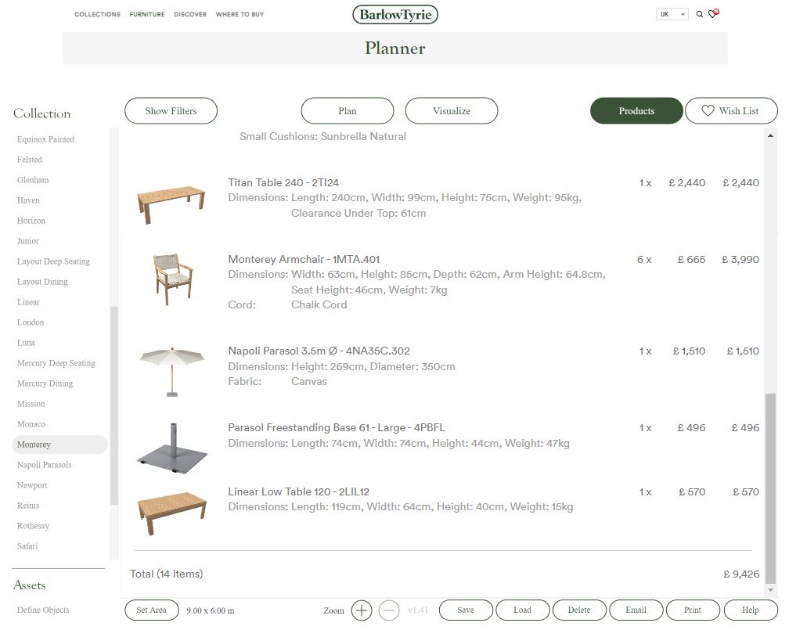Switch to the Plan view
Image resolution: width=789 pixels, height=630 pixels.
click(348, 111)
